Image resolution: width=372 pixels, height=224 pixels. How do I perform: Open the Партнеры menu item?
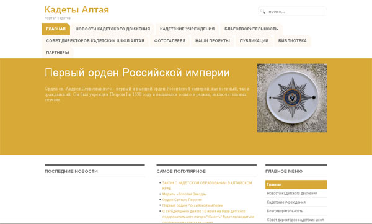(58, 53)
